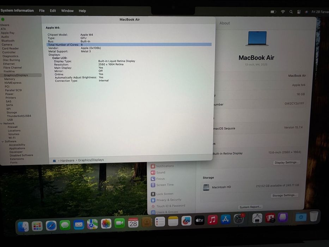Image resolution: width=329 pixels, height=247 pixels.
Task: Open Spotlight search in menu bar
Action: tap(291, 12)
